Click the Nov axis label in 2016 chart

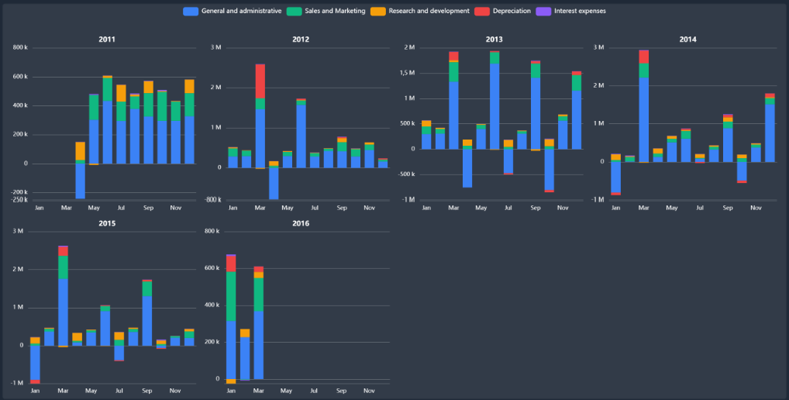click(x=370, y=391)
